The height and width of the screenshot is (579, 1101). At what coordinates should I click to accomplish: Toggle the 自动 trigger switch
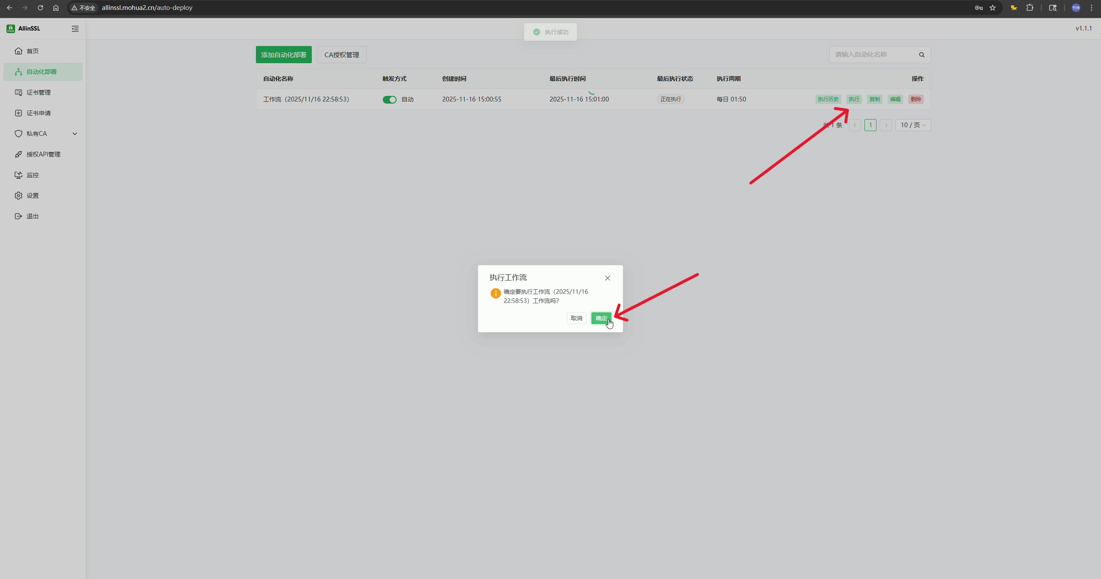coord(390,100)
